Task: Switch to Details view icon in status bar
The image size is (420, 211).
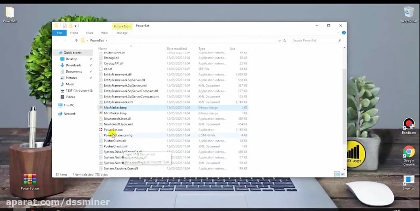Action: coord(337,174)
